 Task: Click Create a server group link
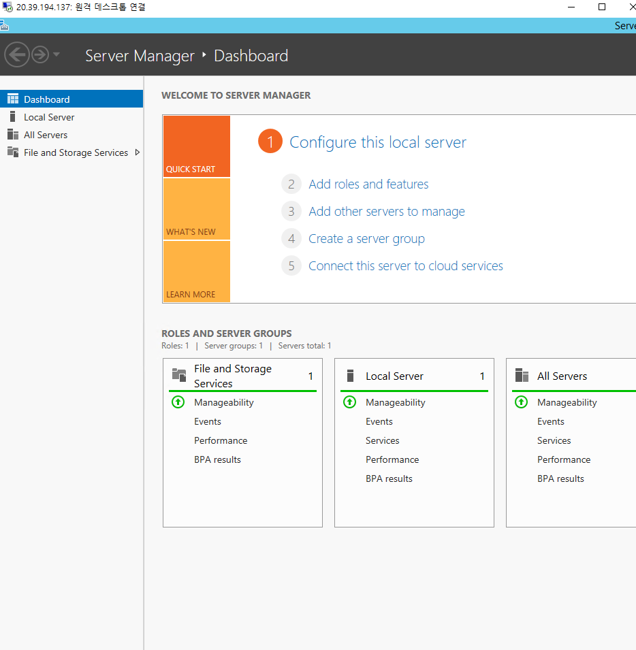pyautogui.click(x=366, y=239)
